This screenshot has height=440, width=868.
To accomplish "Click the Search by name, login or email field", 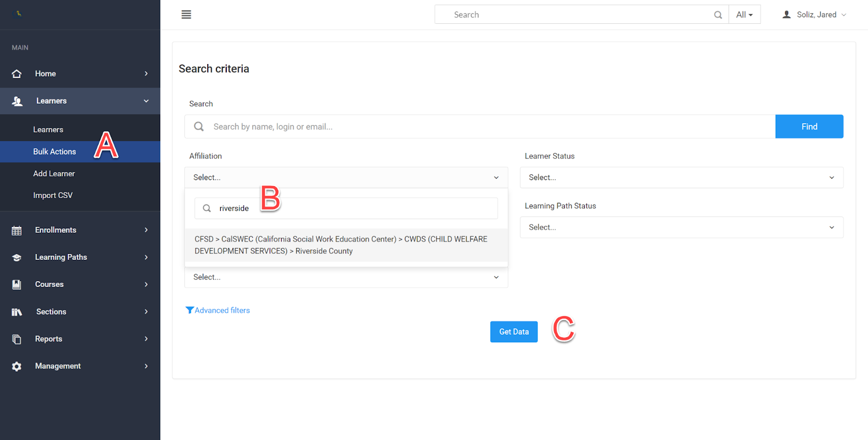I will click(480, 126).
